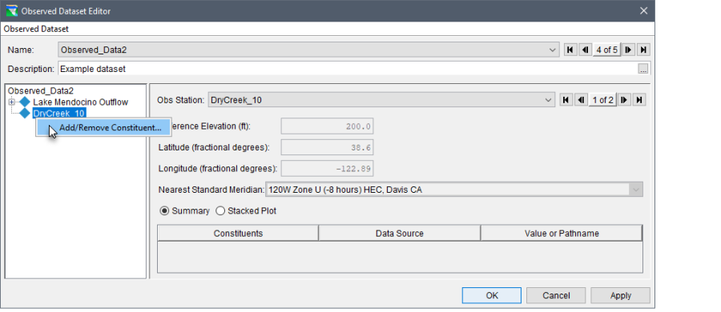The image size is (721, 312).
Task: Click the Reference Elevation field
Action: coord(327,126)
